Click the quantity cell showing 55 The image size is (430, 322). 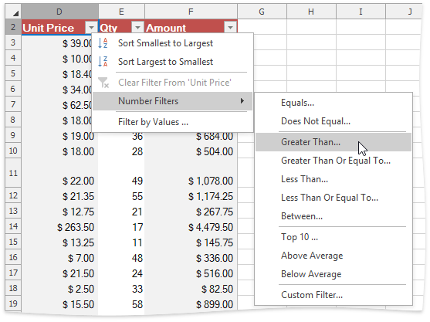(121, 196)
